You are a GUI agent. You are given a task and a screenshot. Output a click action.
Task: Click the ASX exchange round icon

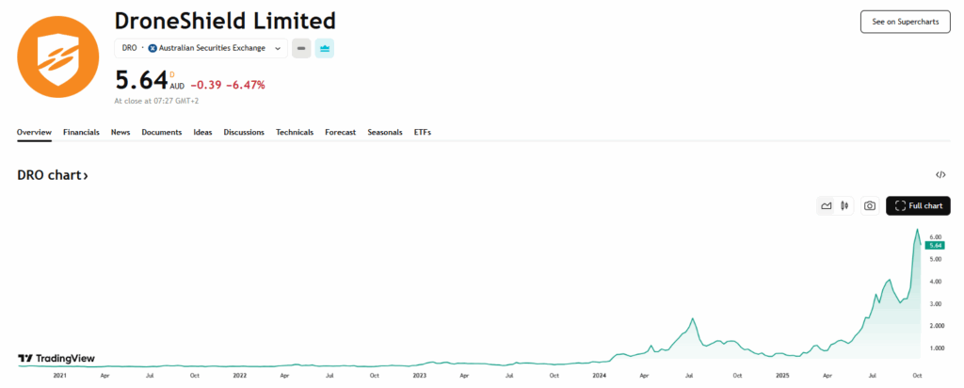pyautogui.click(x=153, y=48)
